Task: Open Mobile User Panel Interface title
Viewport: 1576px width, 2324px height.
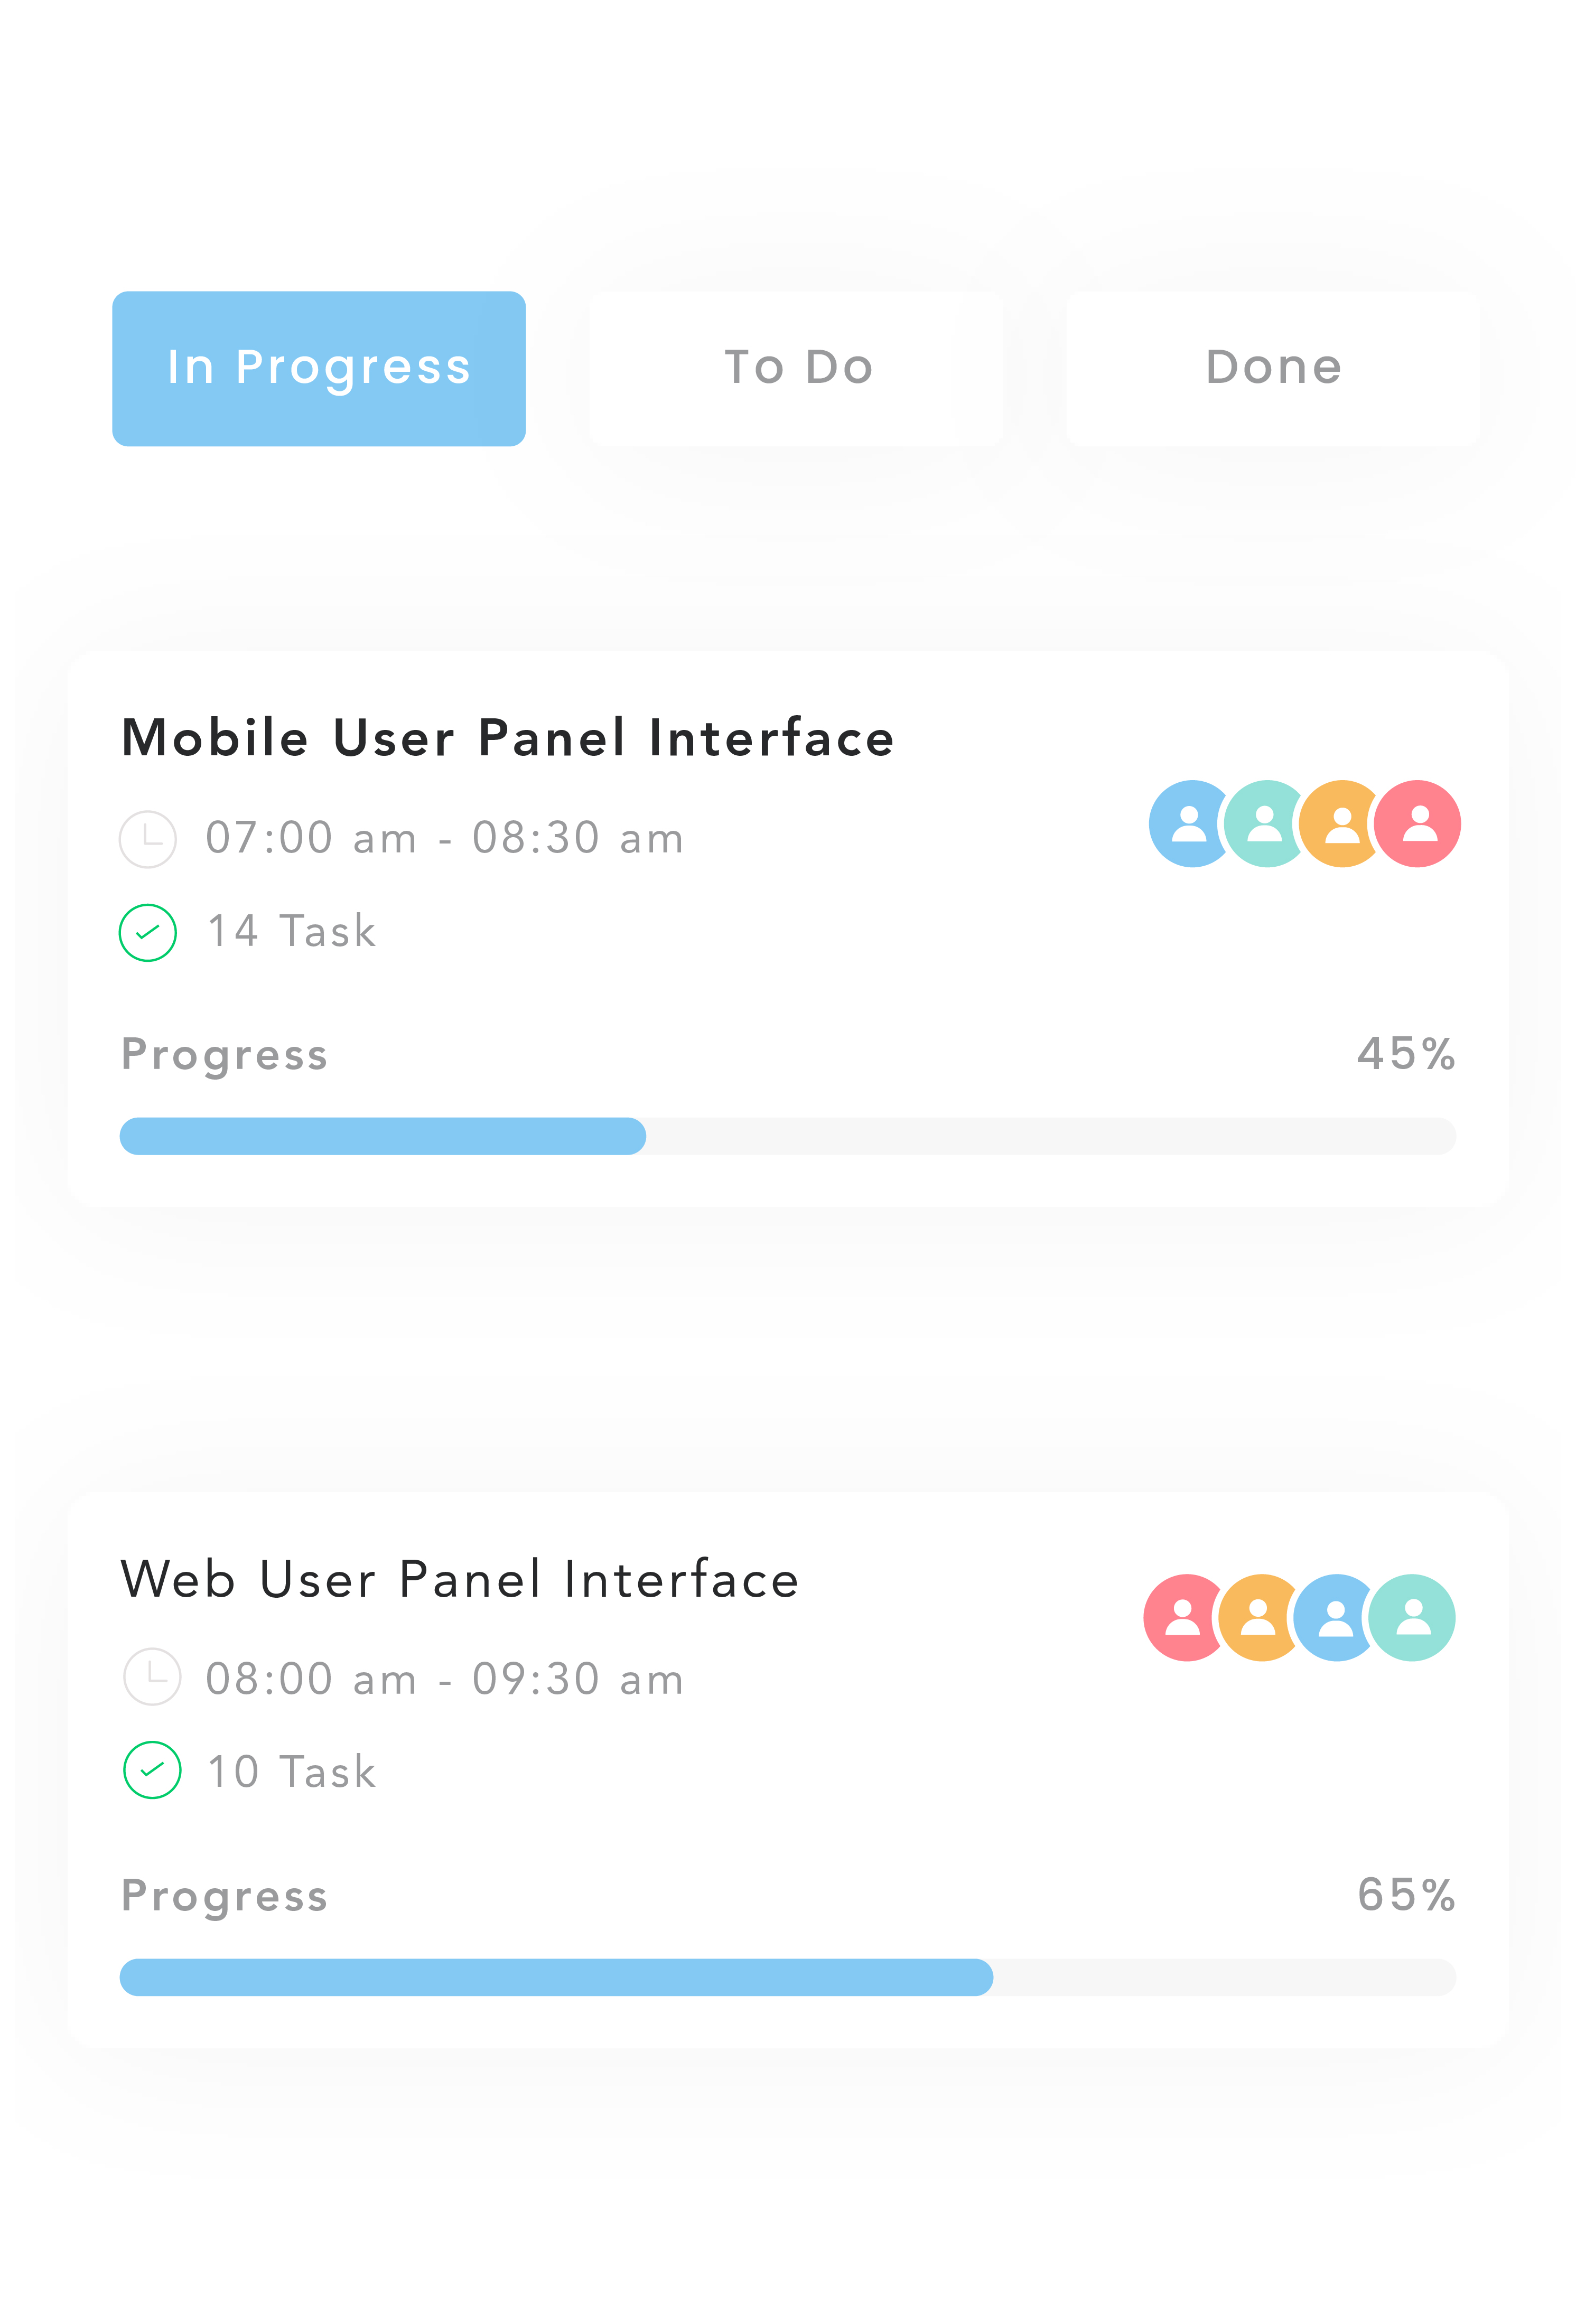Action: 507,738
